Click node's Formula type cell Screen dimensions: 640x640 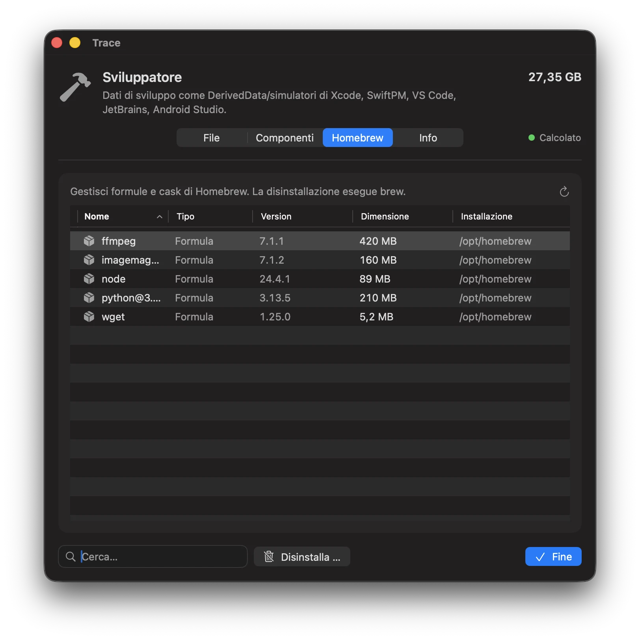click(x=194, y=279)
